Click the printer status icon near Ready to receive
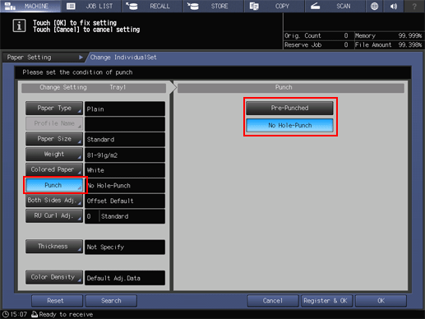The image size is (425, 319). pos(35,314)
